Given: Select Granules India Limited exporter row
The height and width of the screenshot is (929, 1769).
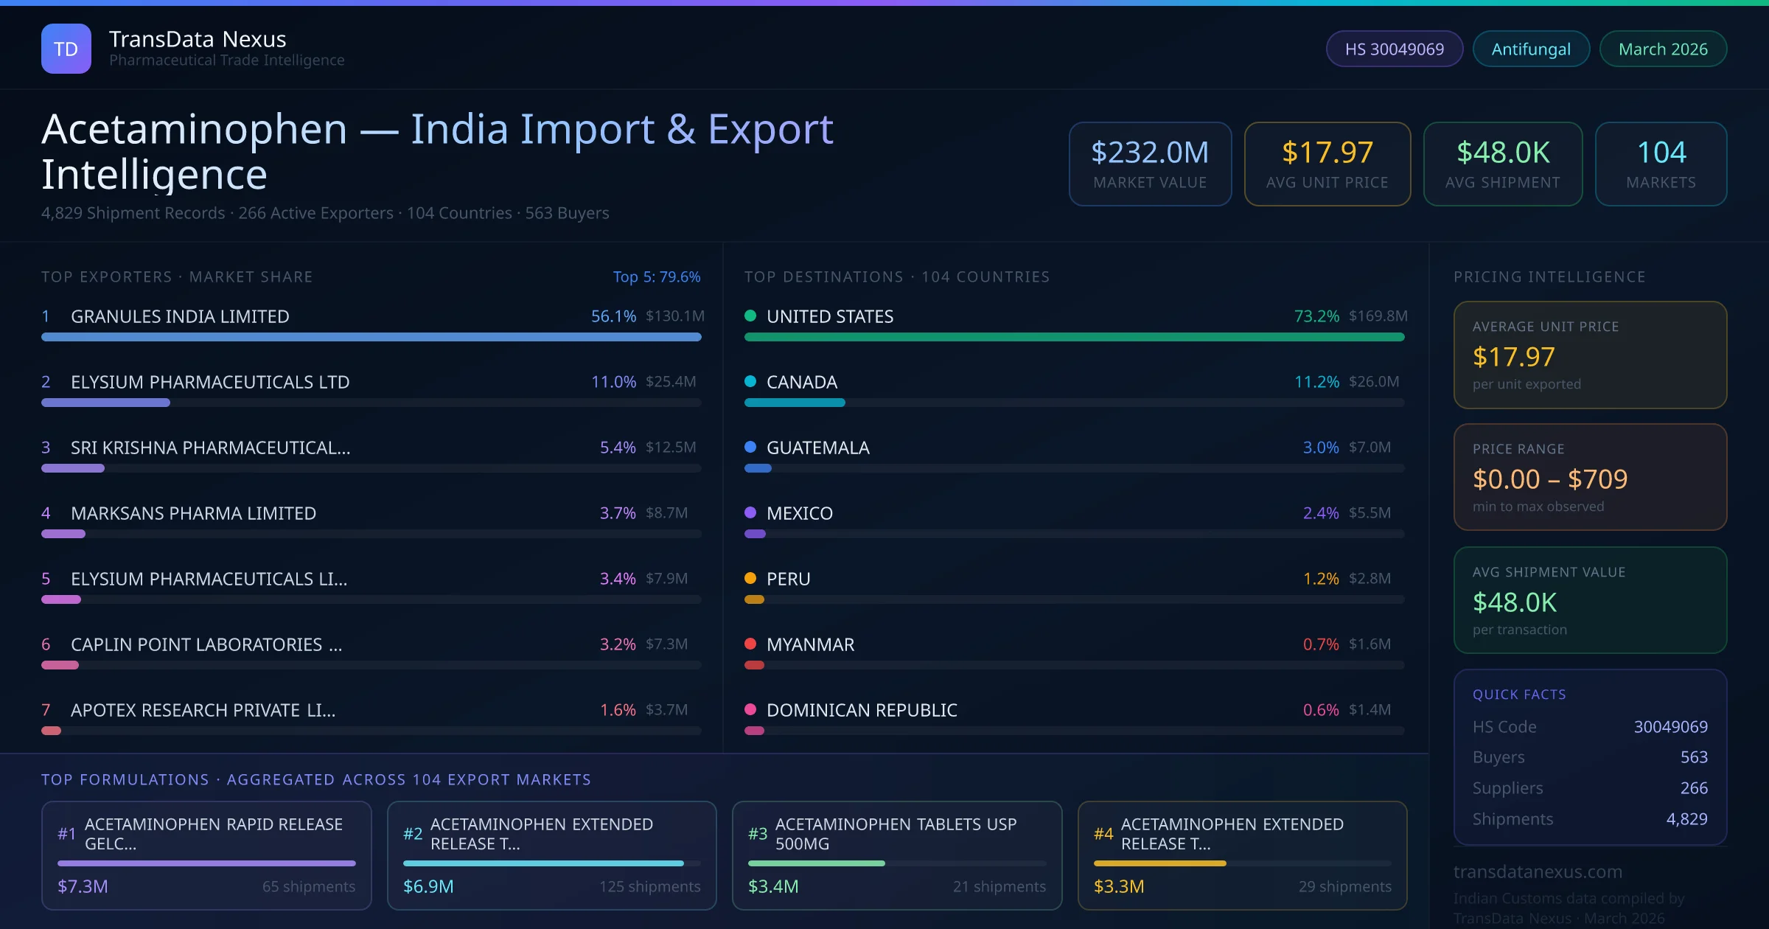Looking at the screenshot, I should click(180, 316).
